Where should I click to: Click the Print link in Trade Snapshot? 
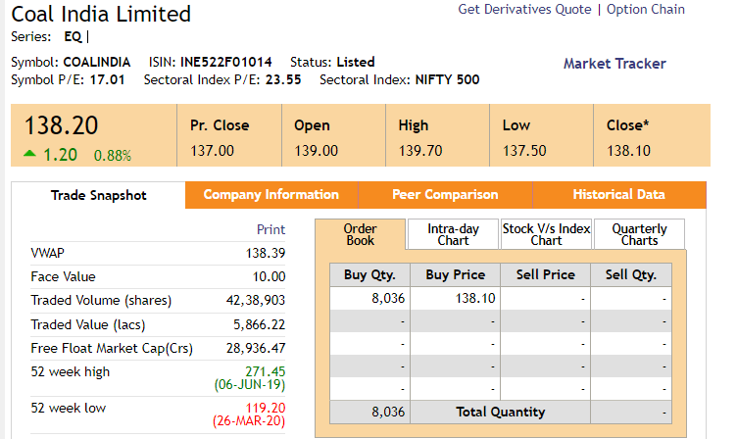270,229
